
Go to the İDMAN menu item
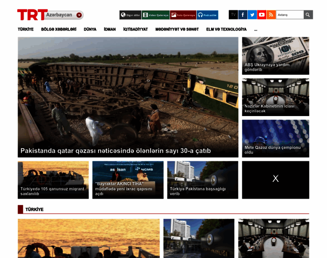coord(110,29)
